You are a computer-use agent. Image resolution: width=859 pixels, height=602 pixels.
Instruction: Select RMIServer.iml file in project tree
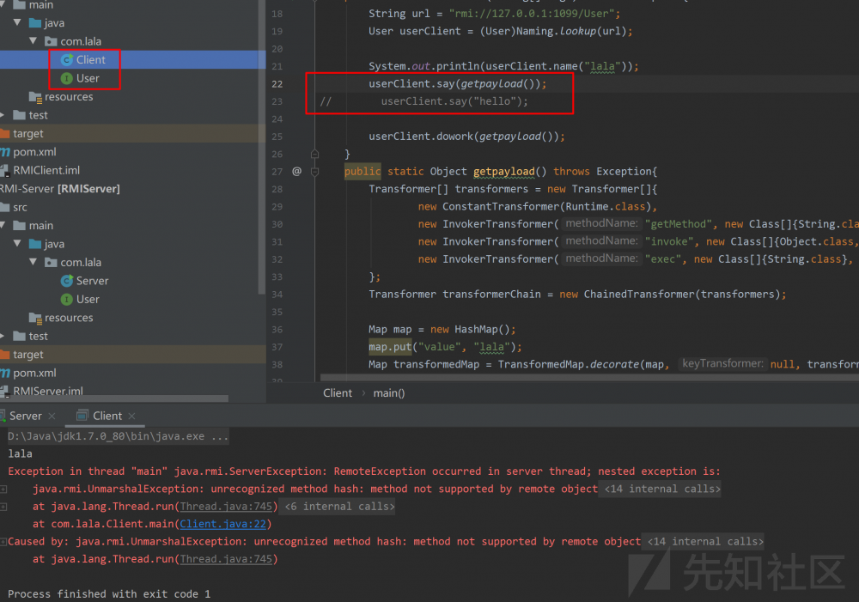(42, 391)
